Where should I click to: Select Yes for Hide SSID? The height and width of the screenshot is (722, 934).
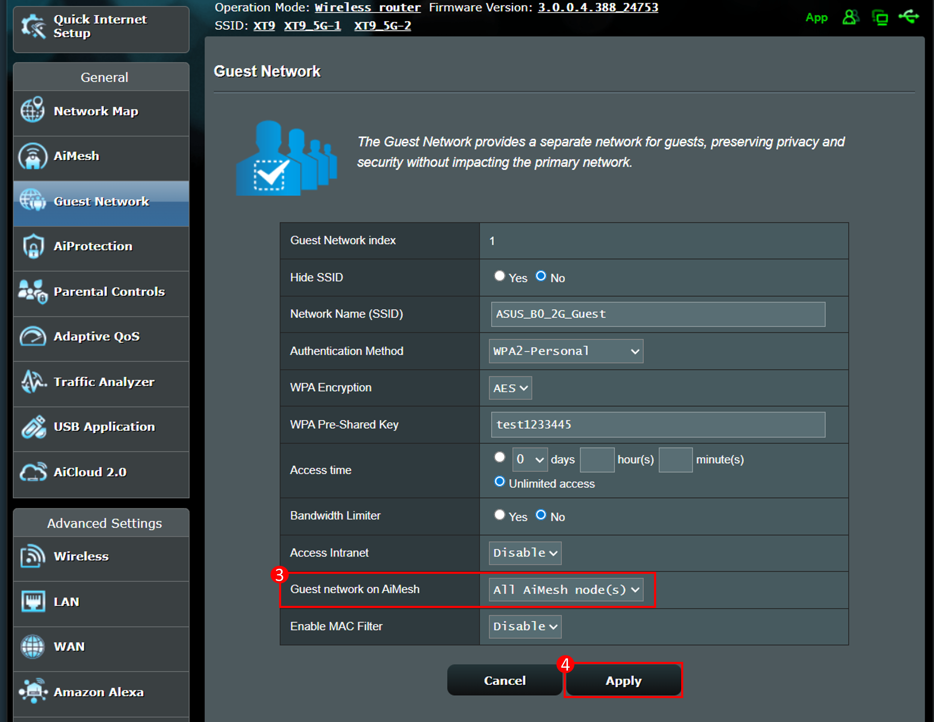pos(499,276)
